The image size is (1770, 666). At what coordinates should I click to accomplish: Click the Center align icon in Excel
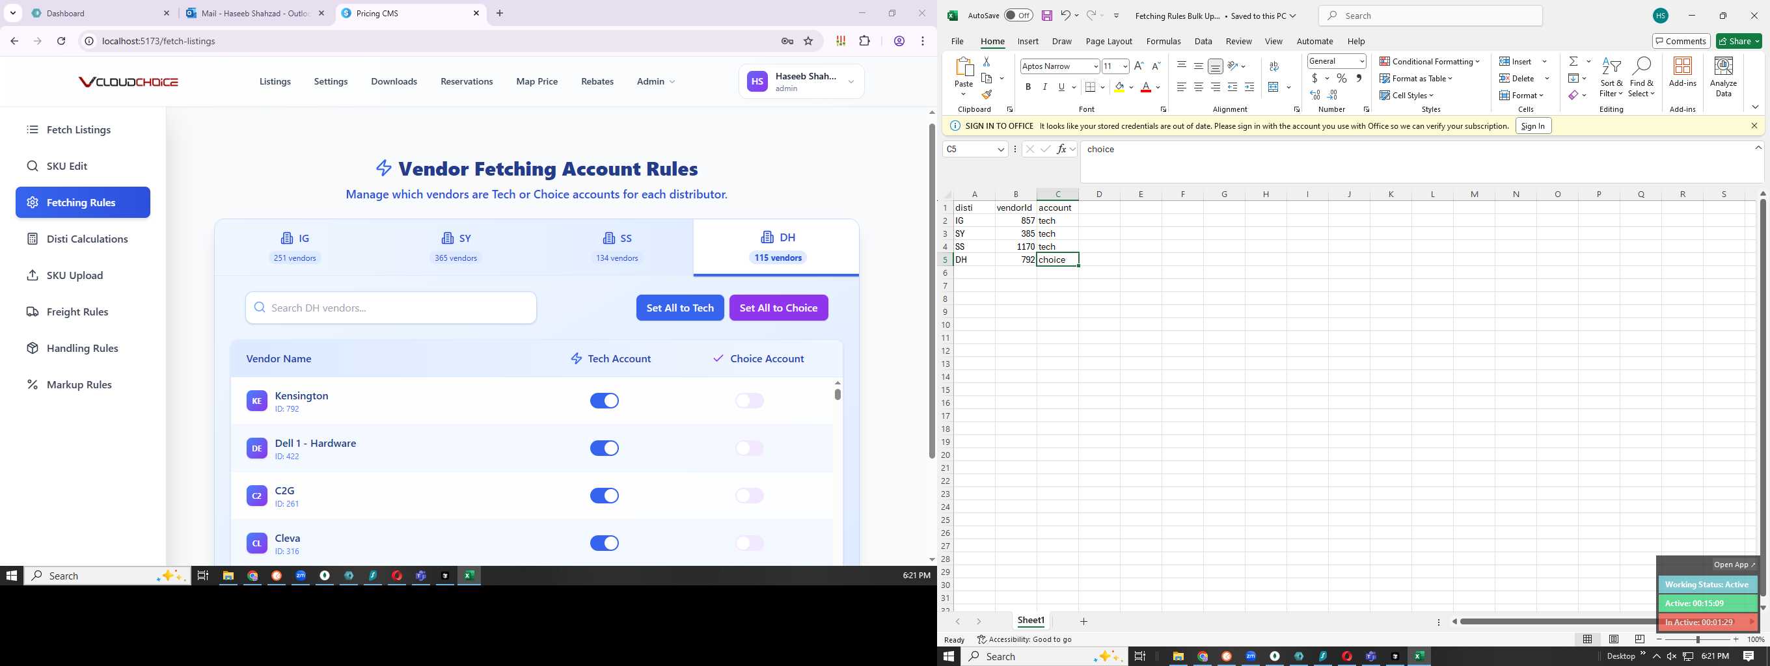tap(1198, 87)
